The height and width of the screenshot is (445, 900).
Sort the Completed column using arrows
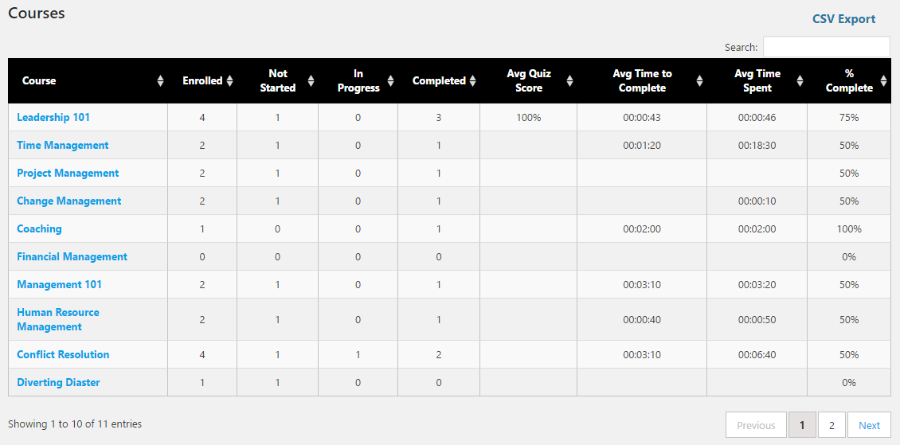pos(473,81)
